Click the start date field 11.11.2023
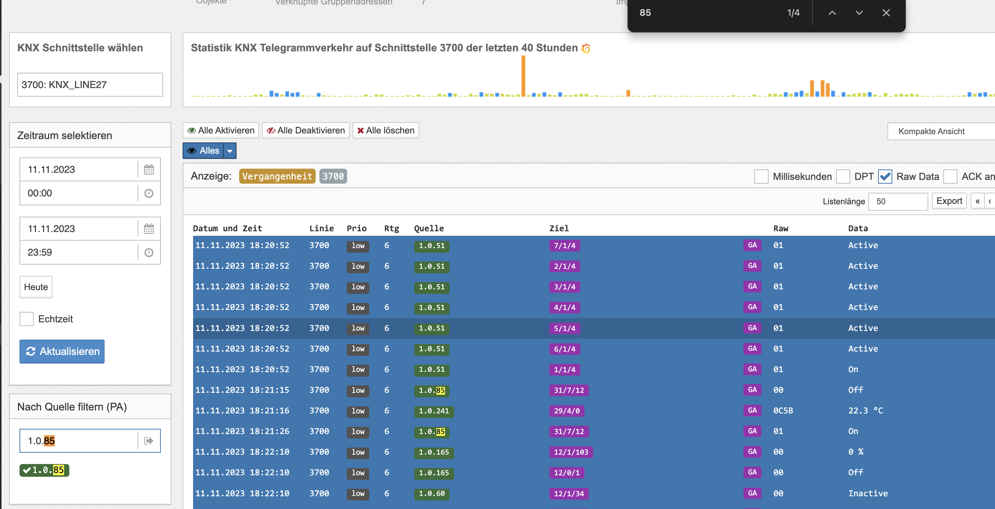995x509 pixels. tap(79, 169)
